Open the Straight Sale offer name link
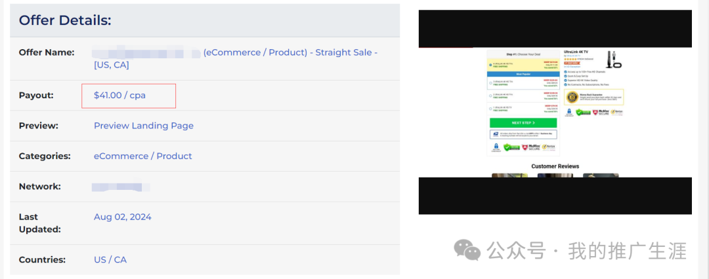The height and width of the screenshot is (279, 709). coord(235,59)
